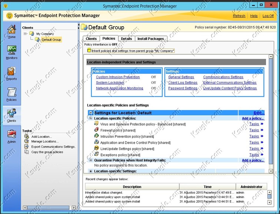The width and height of the screenshot is (280, 214).
Task: Open the System Lockdown link
Action: coord(110,82)
